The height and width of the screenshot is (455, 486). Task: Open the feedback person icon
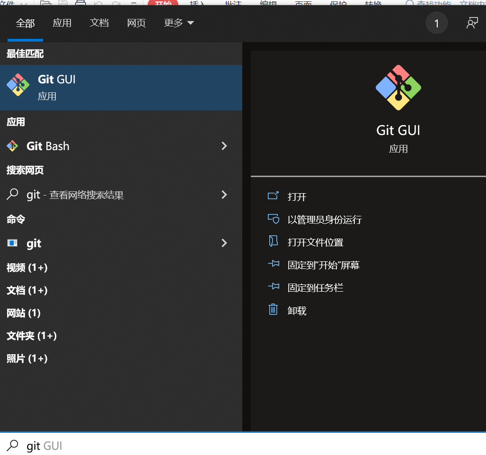click(472, 23)
